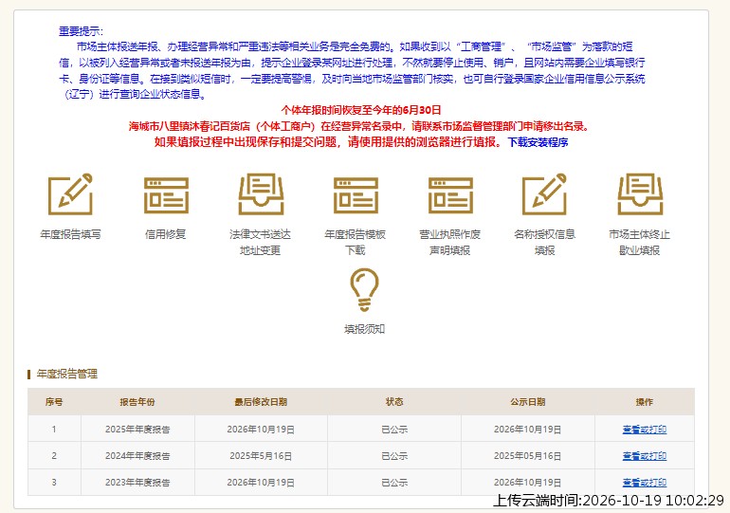Click the 已公示 status in the 2024 report row

pos(394,456)
